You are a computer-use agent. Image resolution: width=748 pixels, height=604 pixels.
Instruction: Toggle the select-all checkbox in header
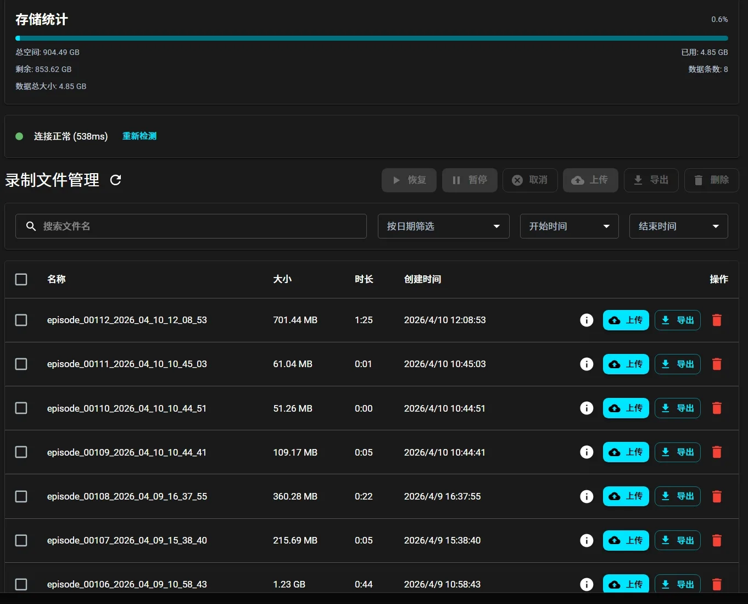coord(21,279)
